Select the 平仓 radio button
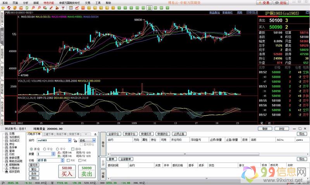The height and width of the screenshot is (185, 310). (45, 149)
